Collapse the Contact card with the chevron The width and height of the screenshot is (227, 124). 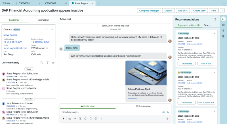52,29
